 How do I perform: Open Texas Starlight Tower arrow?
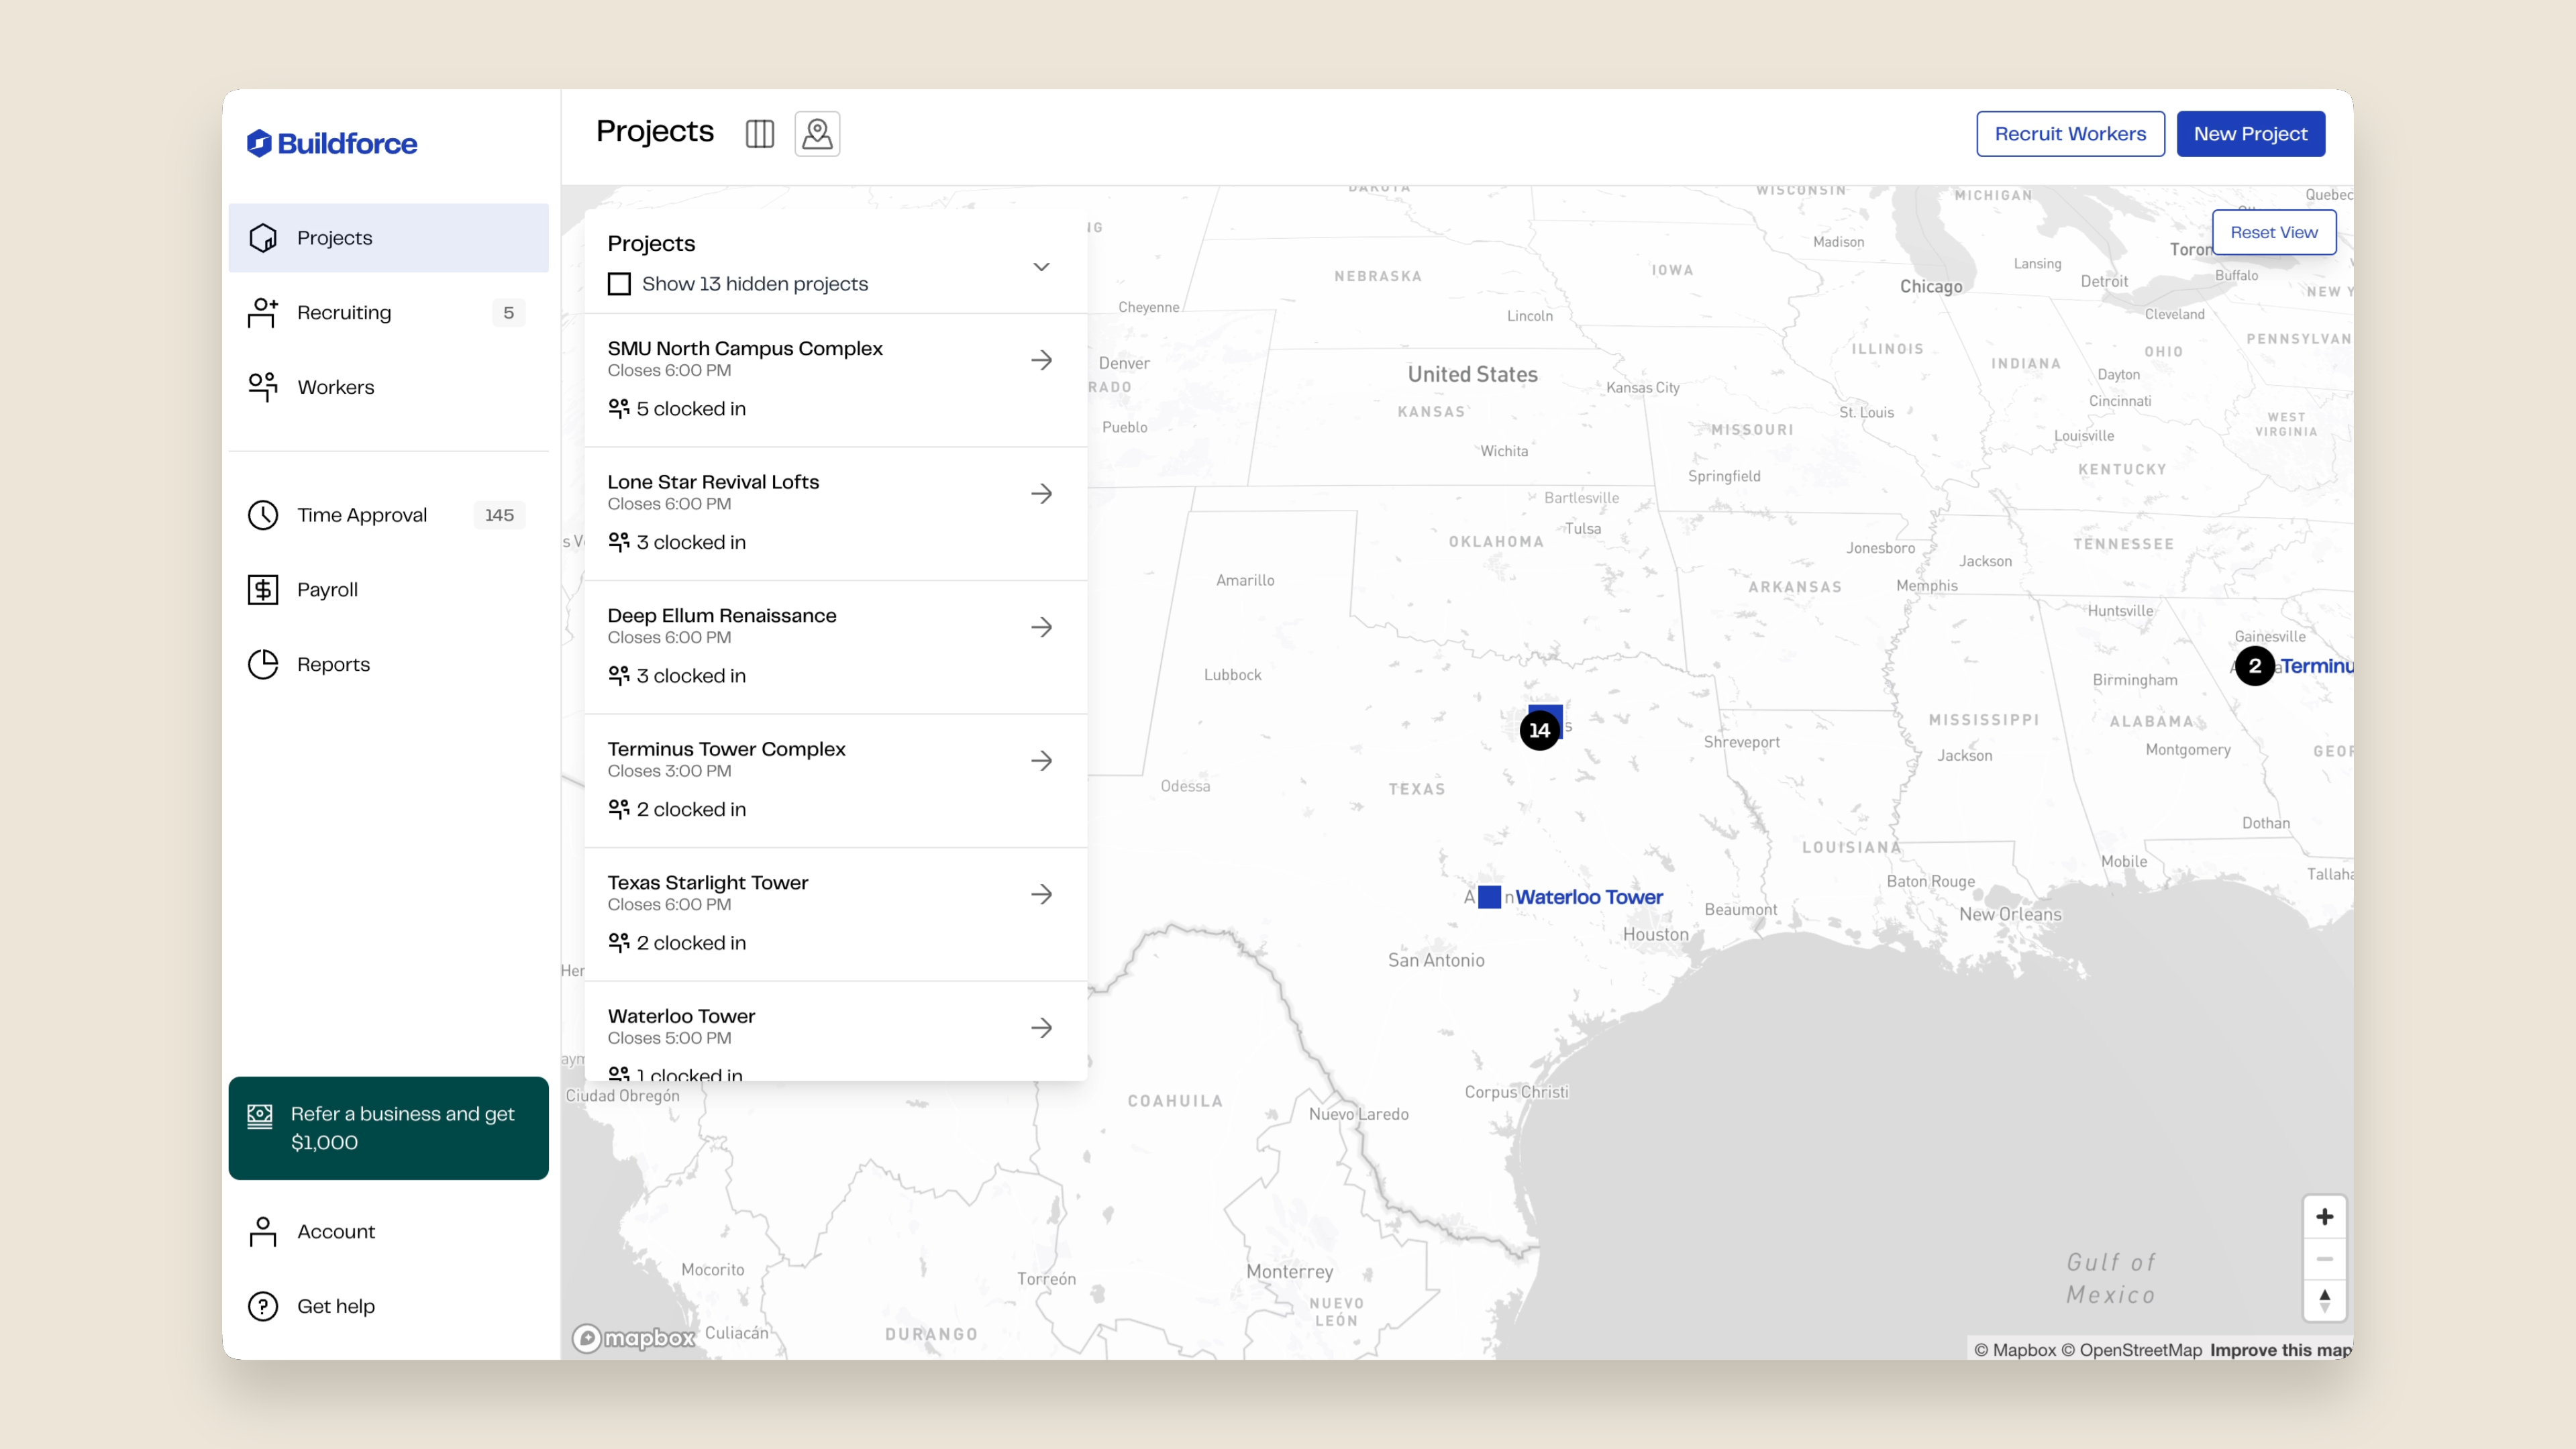click(1041, 894)
